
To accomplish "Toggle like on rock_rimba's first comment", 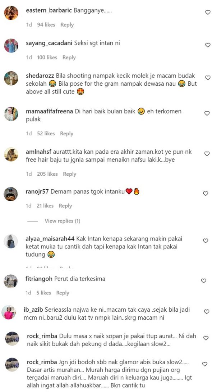I will (206, 338).
